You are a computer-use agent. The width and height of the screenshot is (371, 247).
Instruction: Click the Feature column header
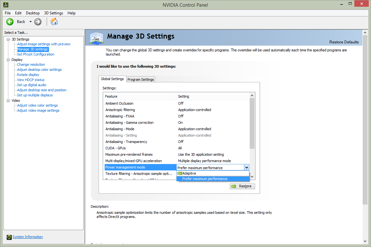tap(140, 96)
